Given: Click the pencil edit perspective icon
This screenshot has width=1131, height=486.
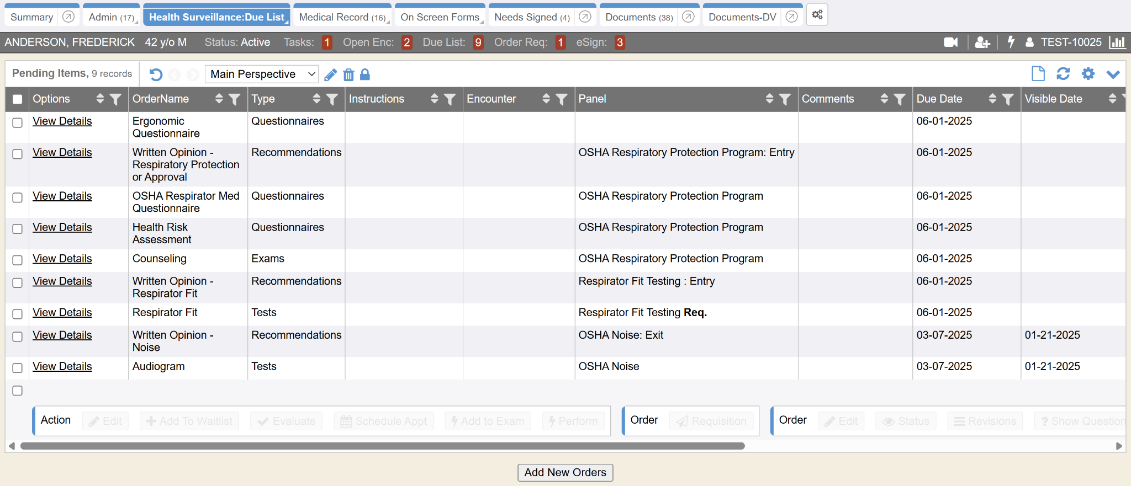Looking at the screenshot, I should (x=330, y=74).
